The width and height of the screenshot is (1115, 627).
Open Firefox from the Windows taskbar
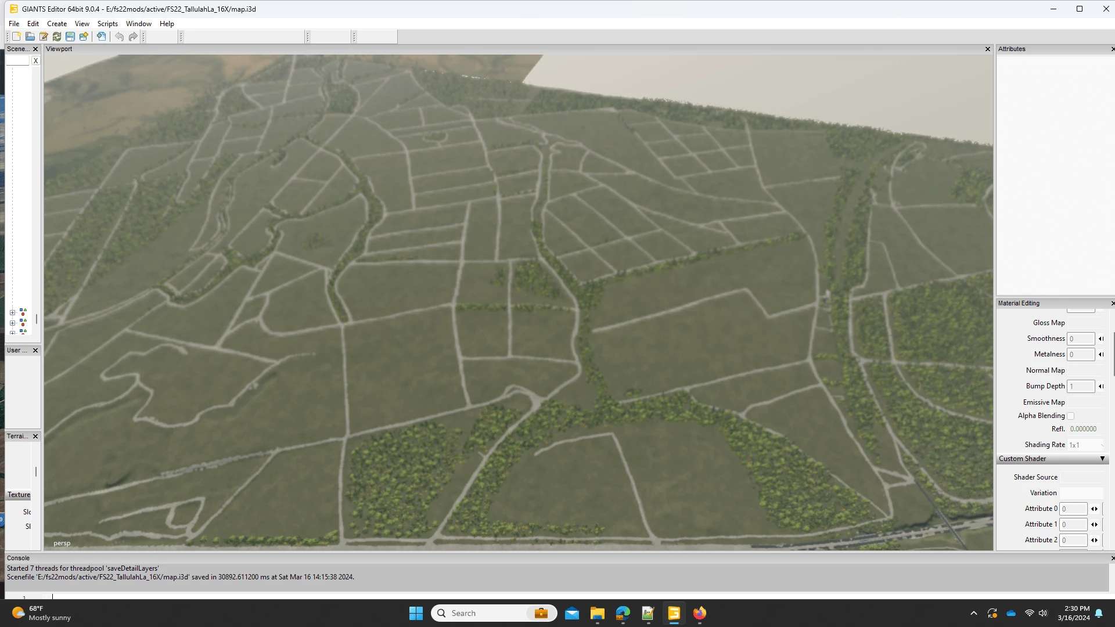[699, 613]
